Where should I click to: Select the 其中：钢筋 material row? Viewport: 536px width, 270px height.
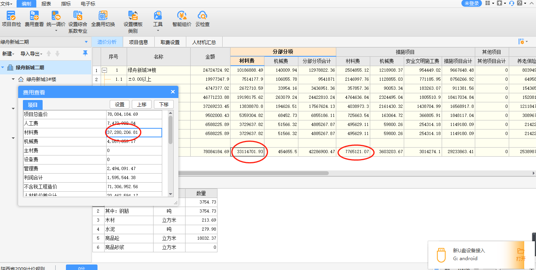click(x=155, y=211)
